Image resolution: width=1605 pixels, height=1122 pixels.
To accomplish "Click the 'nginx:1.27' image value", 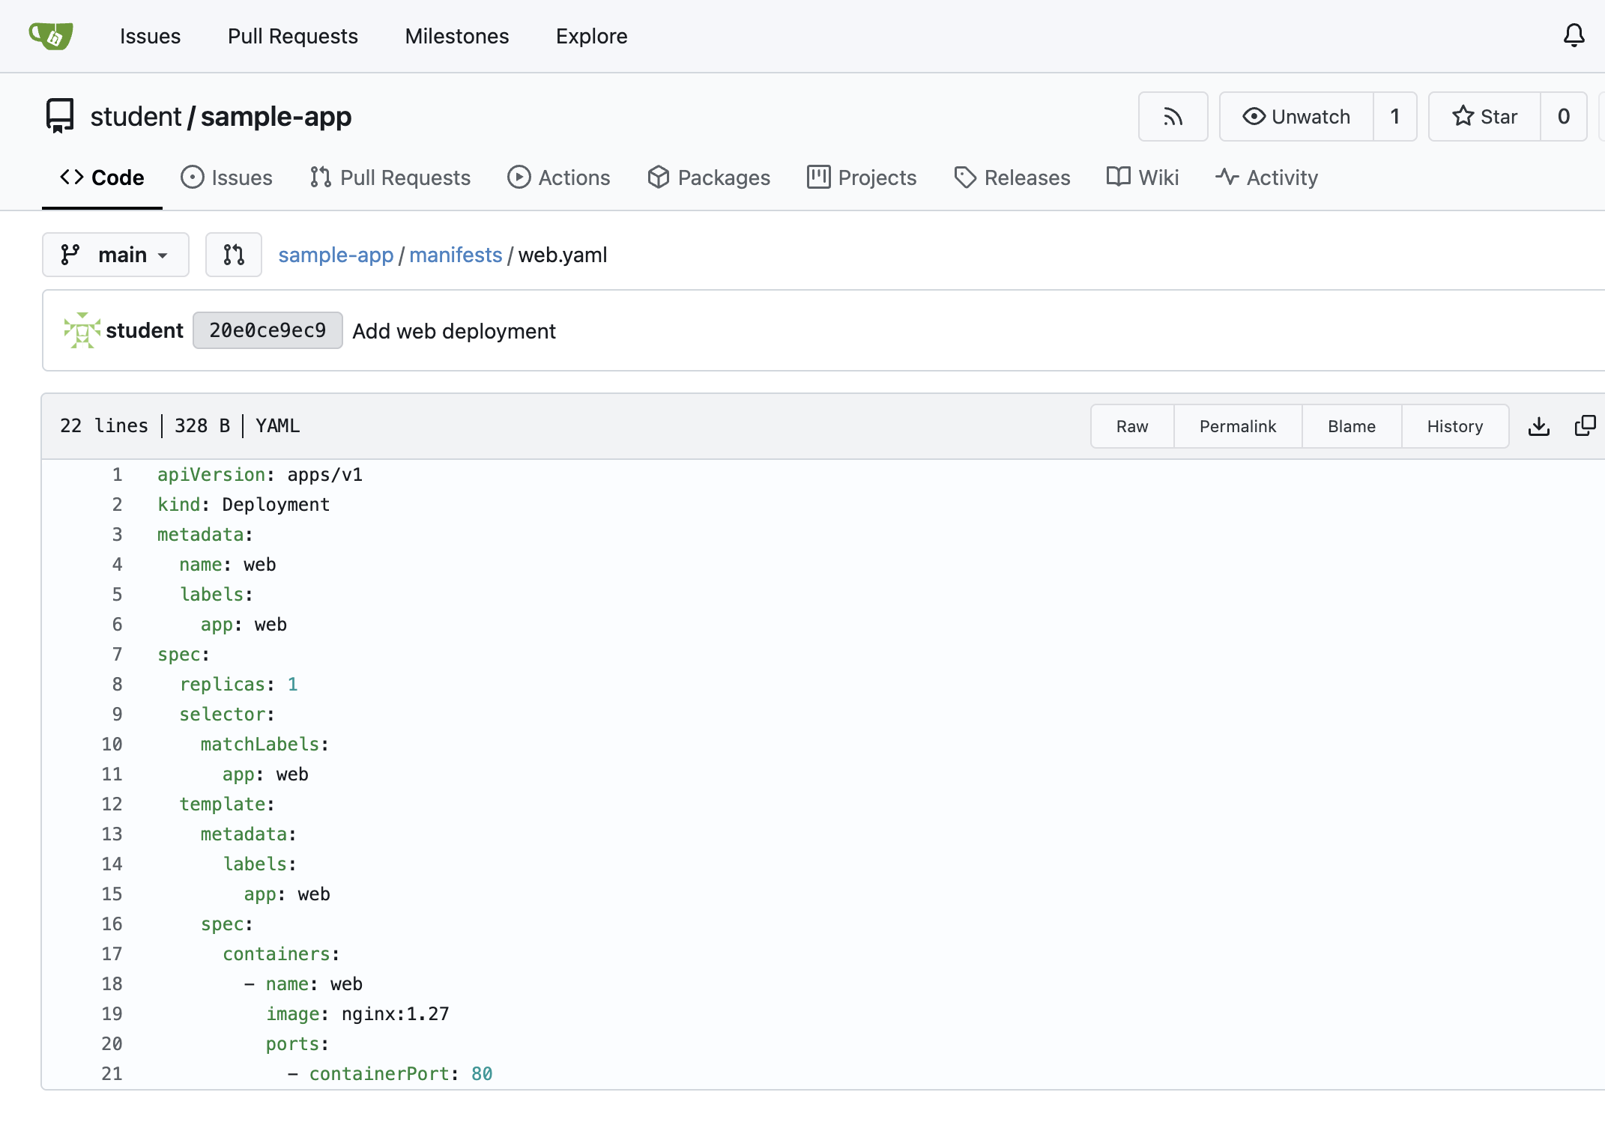I will [395, 1013].
